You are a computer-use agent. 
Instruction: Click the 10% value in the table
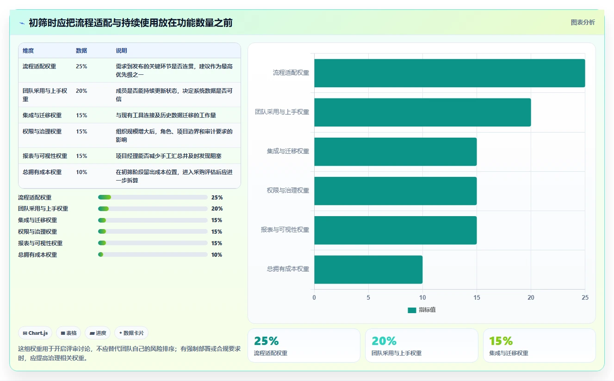point(81,172)
